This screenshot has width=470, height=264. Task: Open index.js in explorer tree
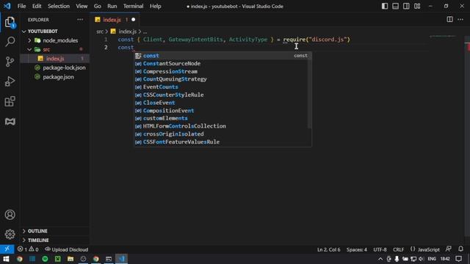[x=55, y=59]
